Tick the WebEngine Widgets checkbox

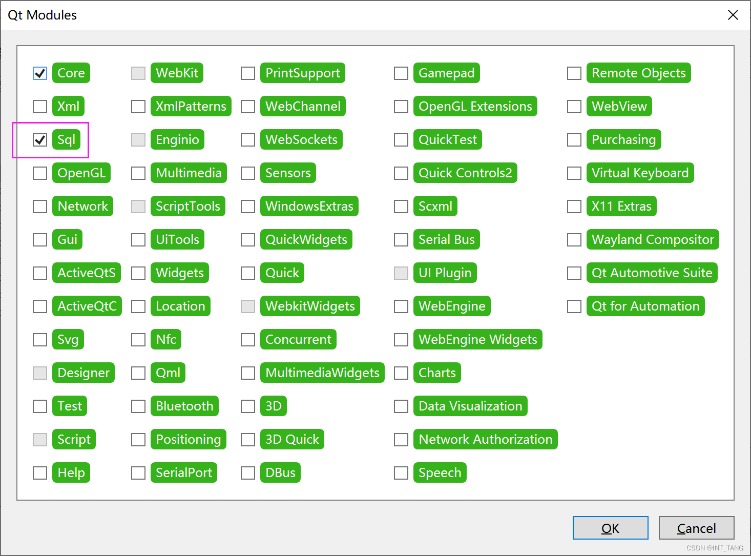coord(401,340)
